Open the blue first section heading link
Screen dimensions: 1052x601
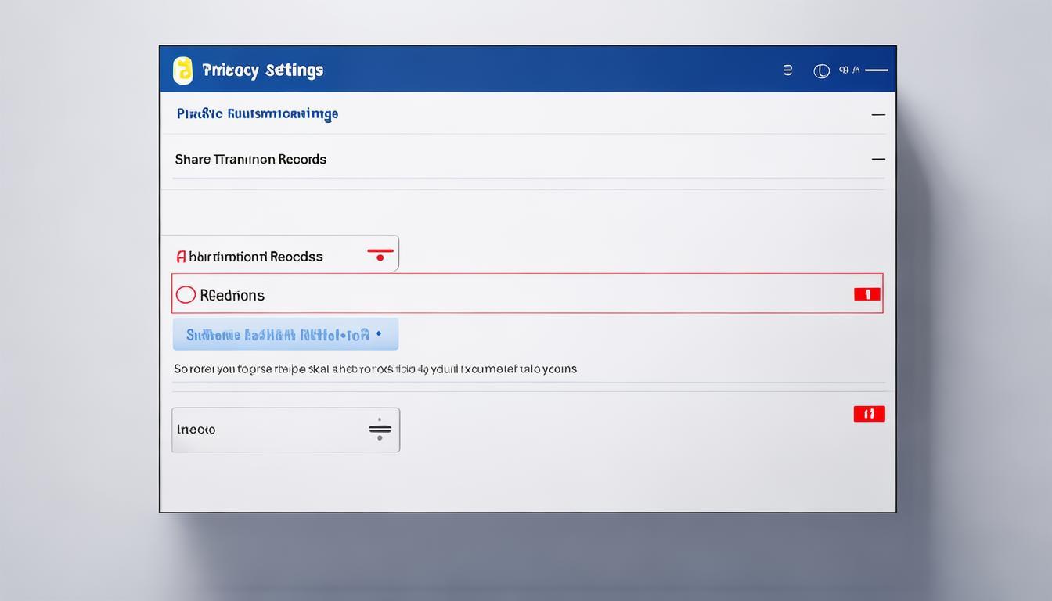tap(258, 114)
